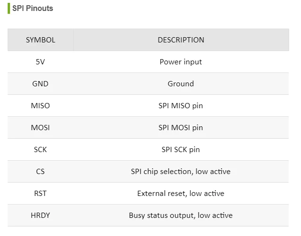This screenshot has width=301, height=236.
Task: Click SPI chip selection description text
Action: [x=181, y=172]
